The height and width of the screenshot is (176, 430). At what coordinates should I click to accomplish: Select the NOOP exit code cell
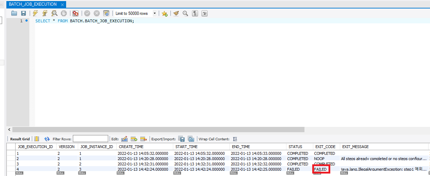pos(326,159)
